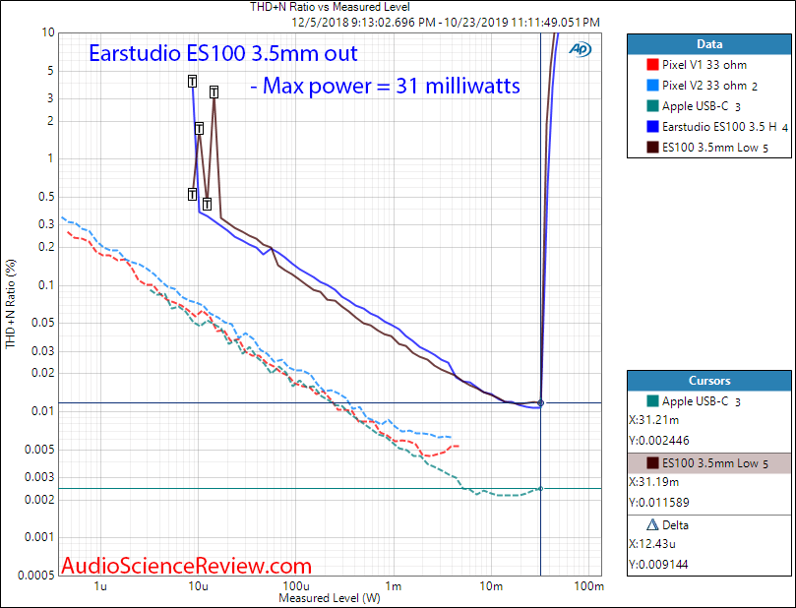Click the THD+N Ratio (%) axis label
Viewport: 796px width, 608px height.
(x=11, y=304)
